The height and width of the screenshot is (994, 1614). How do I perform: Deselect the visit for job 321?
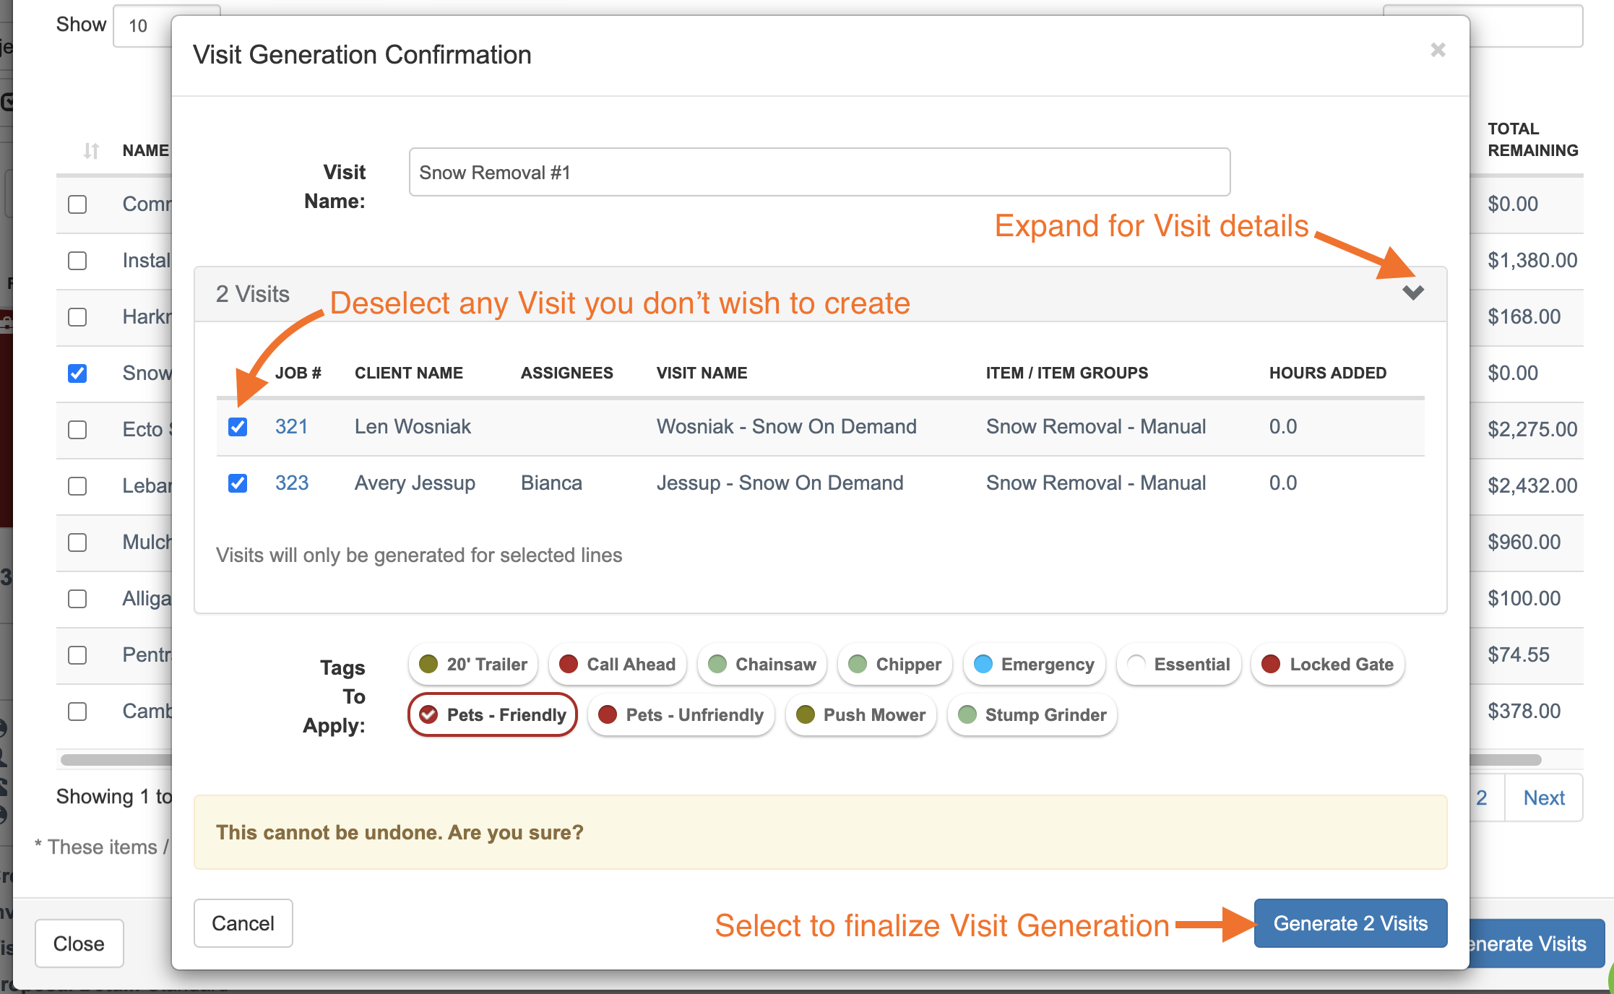point(238,427)
